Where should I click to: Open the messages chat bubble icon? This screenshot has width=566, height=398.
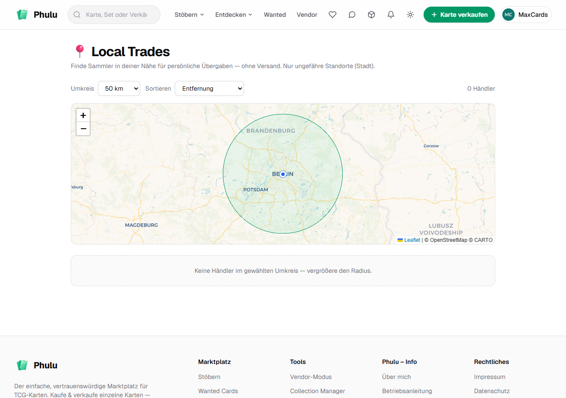(x=352, y=15)
